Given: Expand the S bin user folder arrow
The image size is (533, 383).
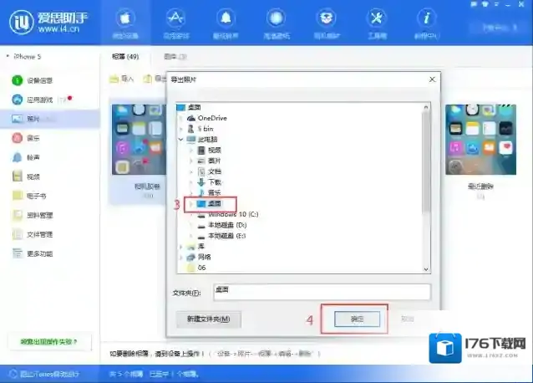Looking at the screenshot, I should pyautogui.click(x=180, y=129).
